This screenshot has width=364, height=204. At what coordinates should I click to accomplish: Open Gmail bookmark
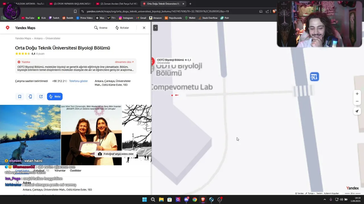coord(141,18)
